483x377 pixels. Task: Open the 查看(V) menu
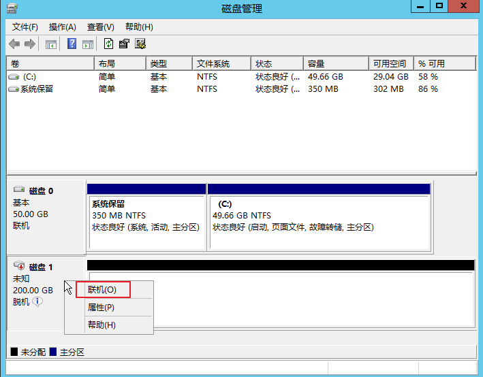click(100, 27)
